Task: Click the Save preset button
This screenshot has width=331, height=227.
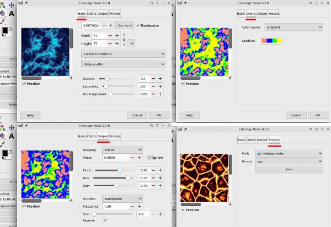Action: click(289, 169)
